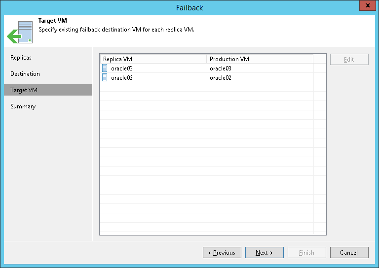Select the Target VM step
The width and height of the screenshot is (379, 268).
click(x=24, y=90)
